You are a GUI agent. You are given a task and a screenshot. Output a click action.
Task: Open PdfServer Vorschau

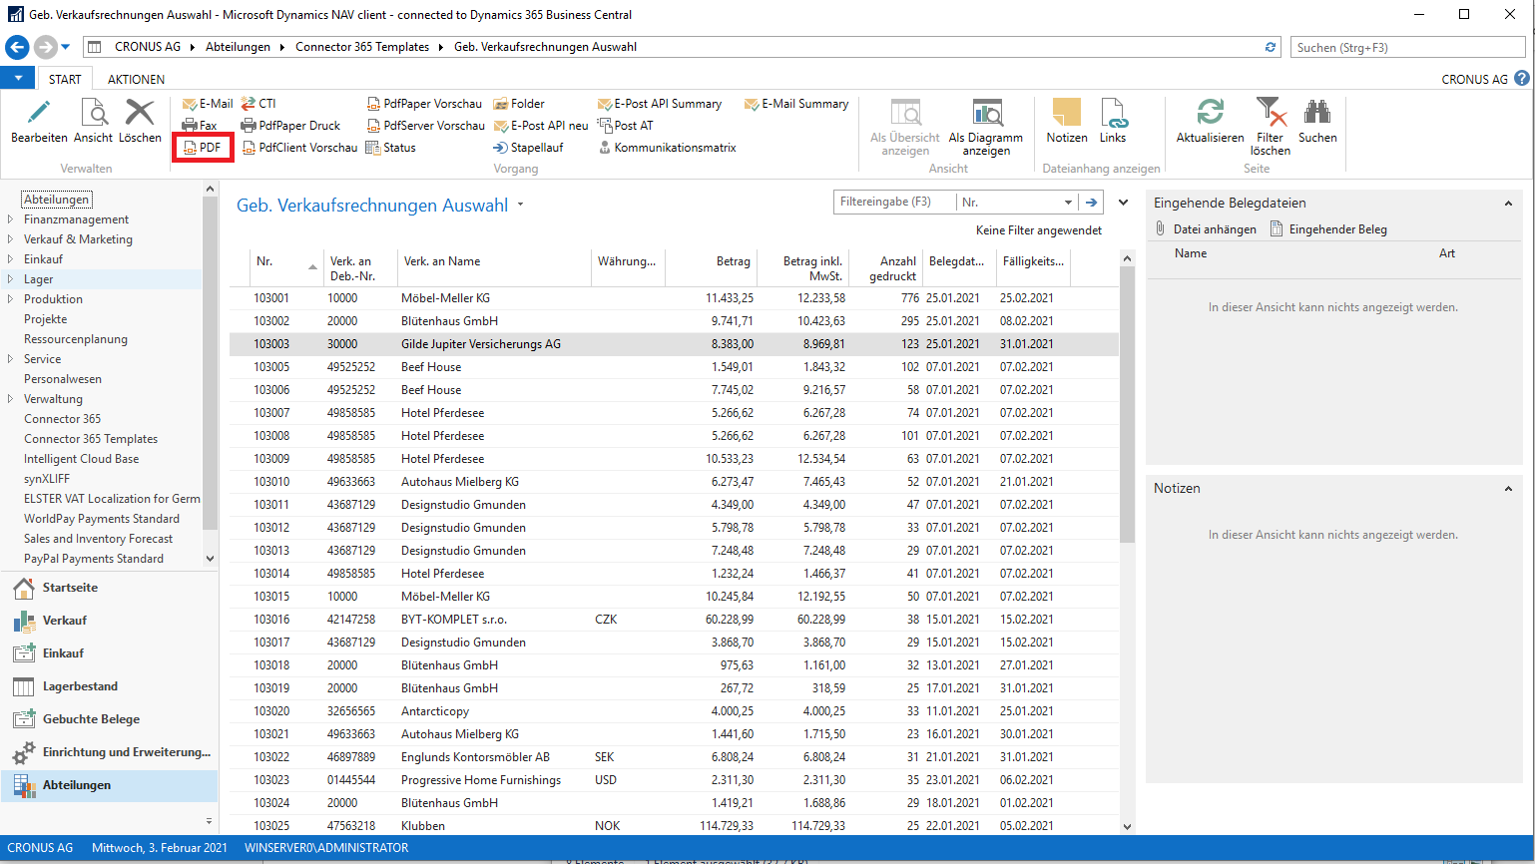[425, 126]
